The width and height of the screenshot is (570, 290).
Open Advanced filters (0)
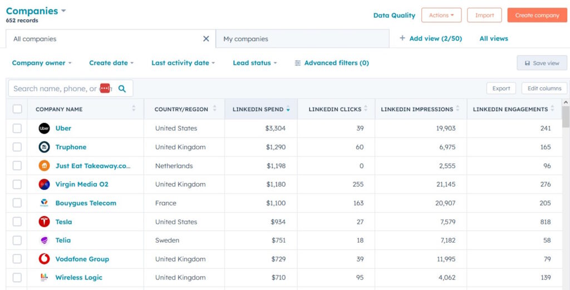tap(332, 63)
